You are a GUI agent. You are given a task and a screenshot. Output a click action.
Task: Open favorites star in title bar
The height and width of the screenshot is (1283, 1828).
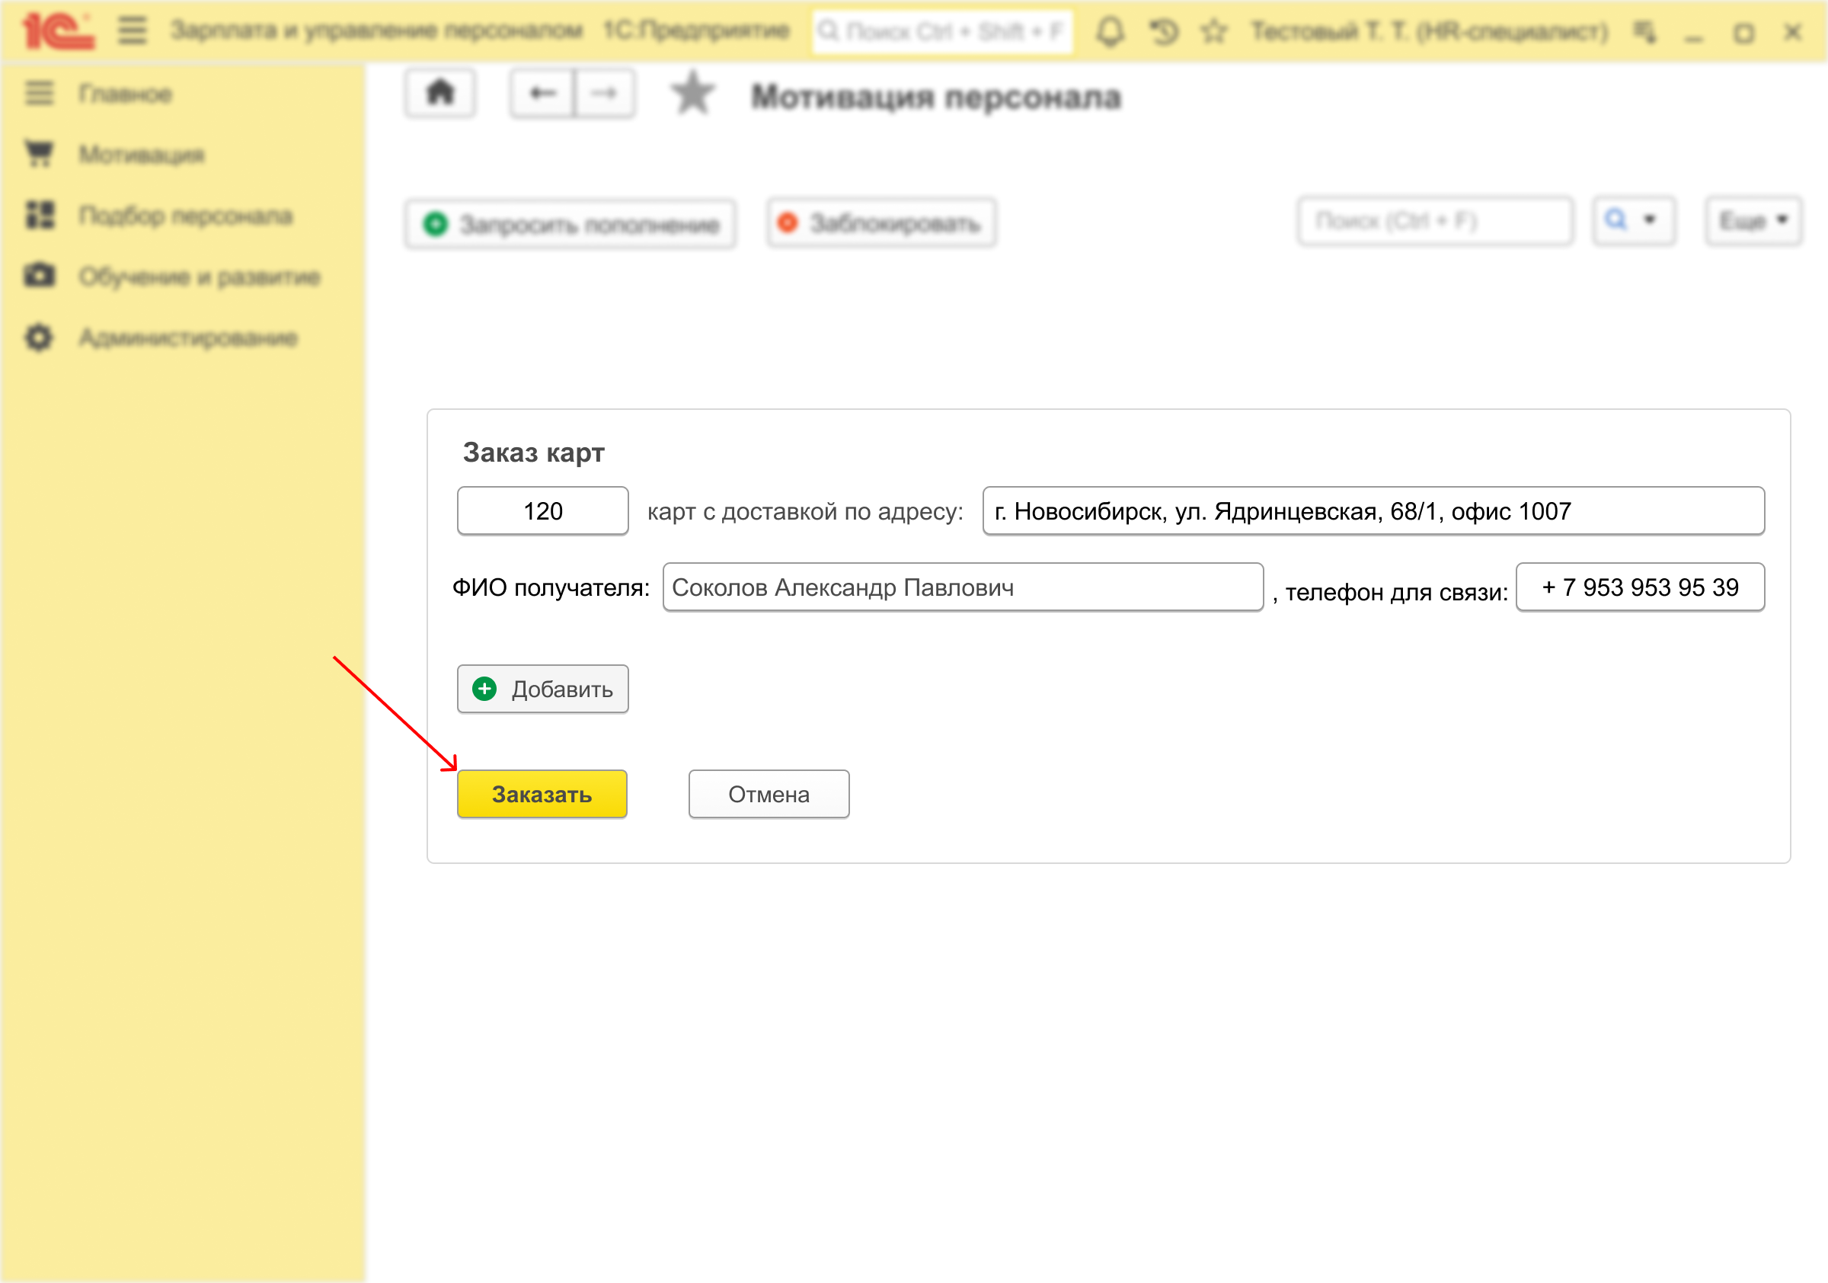(x=1213, y=32)
